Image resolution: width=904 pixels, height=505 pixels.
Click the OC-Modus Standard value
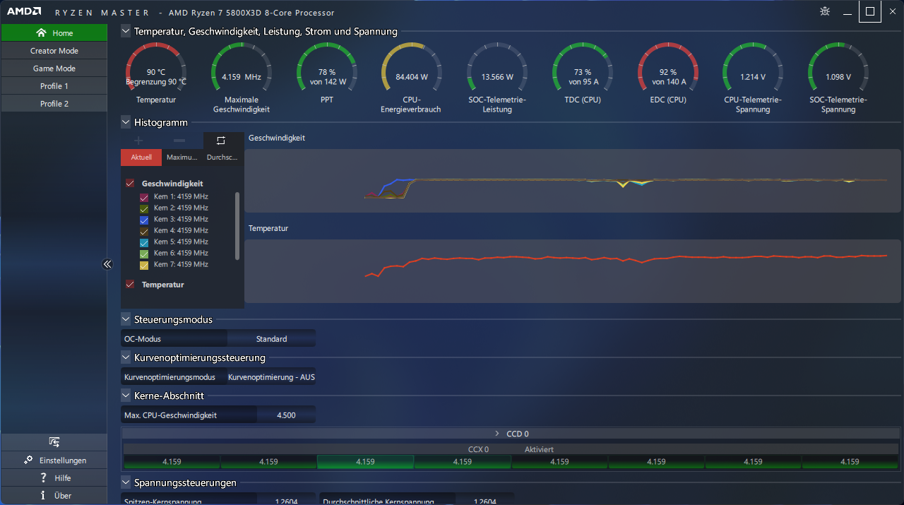point(271,339)
